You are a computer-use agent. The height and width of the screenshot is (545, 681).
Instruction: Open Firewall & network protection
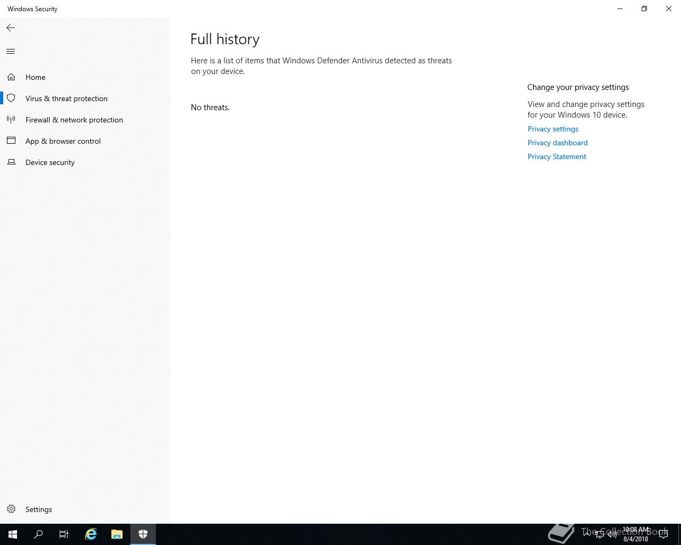pos(85,120)
